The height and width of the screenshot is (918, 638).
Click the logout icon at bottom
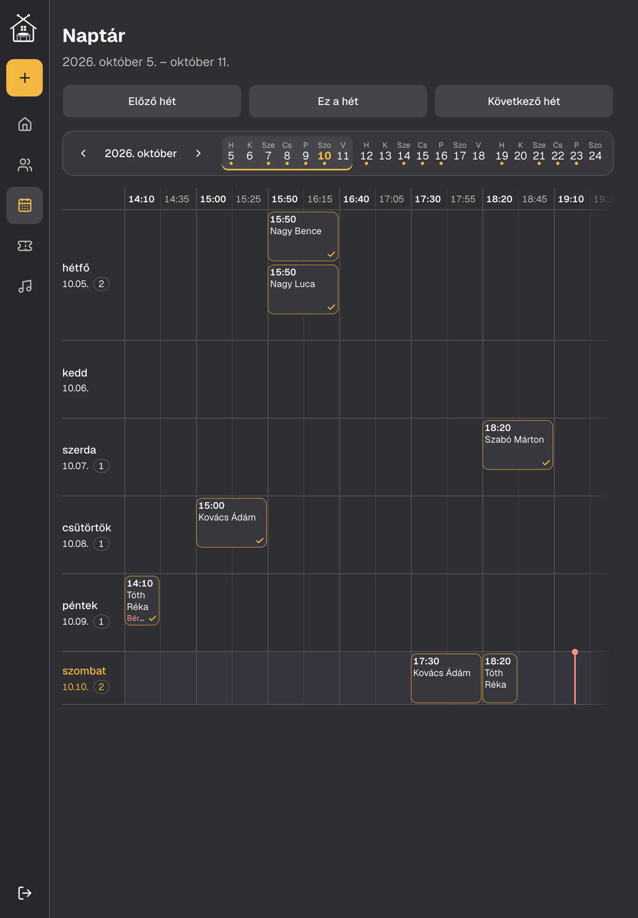click(x=25, y=892)
